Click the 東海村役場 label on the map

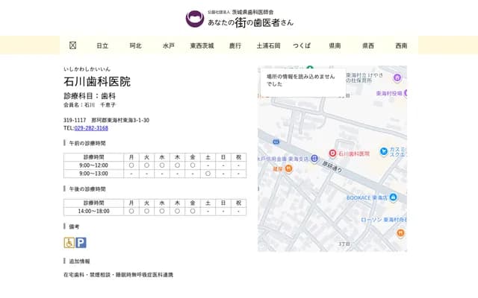click(389, 94)
